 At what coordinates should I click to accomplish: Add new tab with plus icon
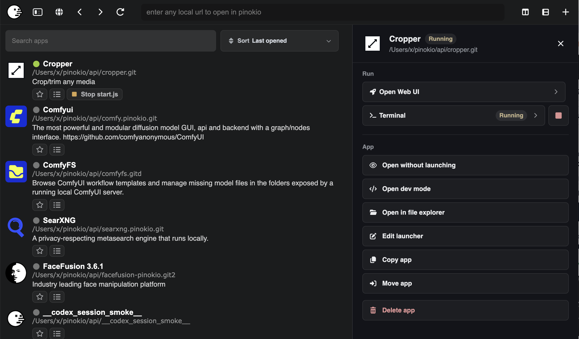[x=566, y=12]
